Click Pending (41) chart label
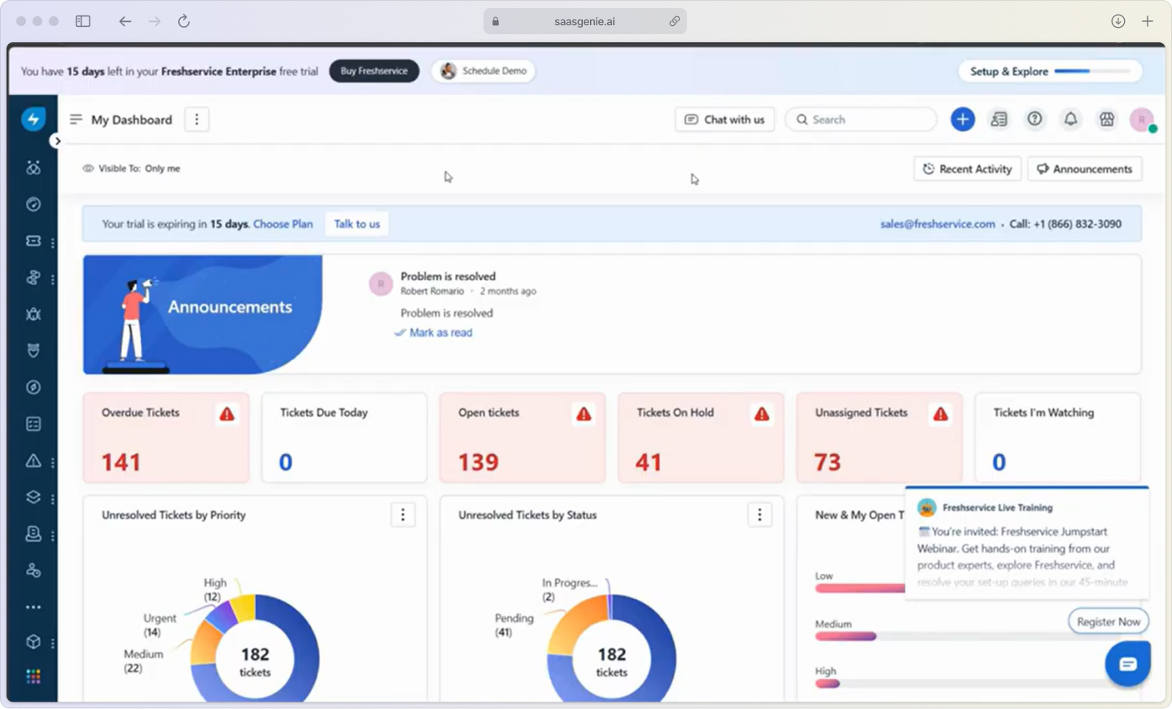This screenshot has width=1172, height=709. pos(514,624)
